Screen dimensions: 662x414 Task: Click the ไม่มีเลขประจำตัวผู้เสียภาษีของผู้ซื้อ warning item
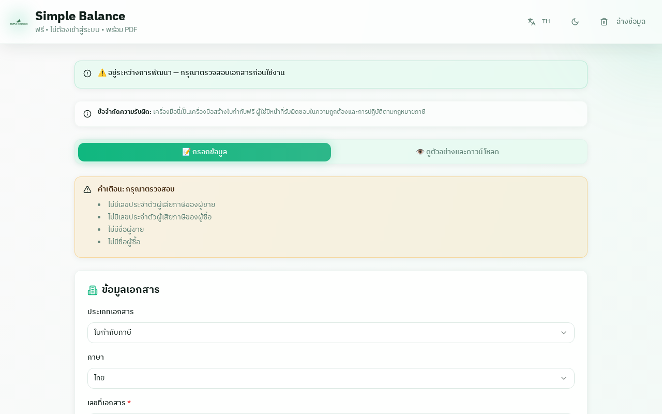[159, 217]
